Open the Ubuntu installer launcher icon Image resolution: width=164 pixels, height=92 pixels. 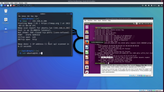coord(87,32)
